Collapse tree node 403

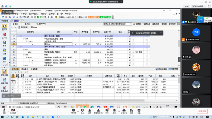24,55
